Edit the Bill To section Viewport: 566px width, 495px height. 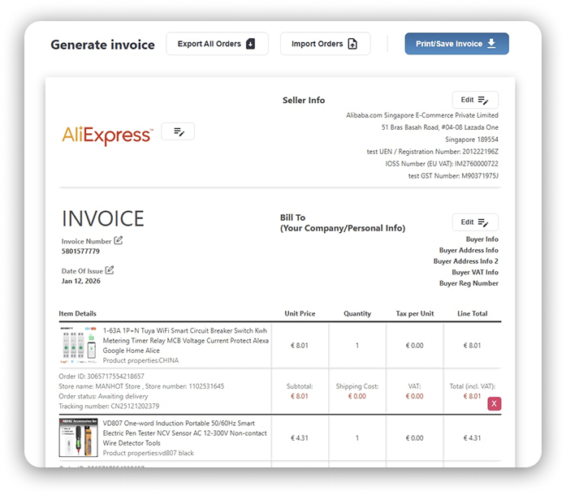pos(475,222)
